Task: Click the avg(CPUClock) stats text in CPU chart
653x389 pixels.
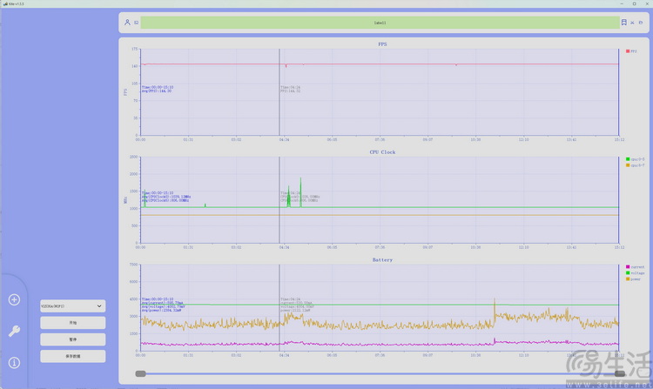Action: (x=166, y=198)
